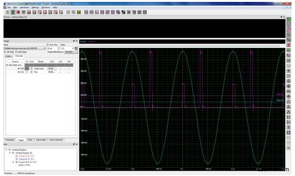Click the AI-Ch0 Lvl0 level value field
Screen dimensions: 295x176
[52, 69]
